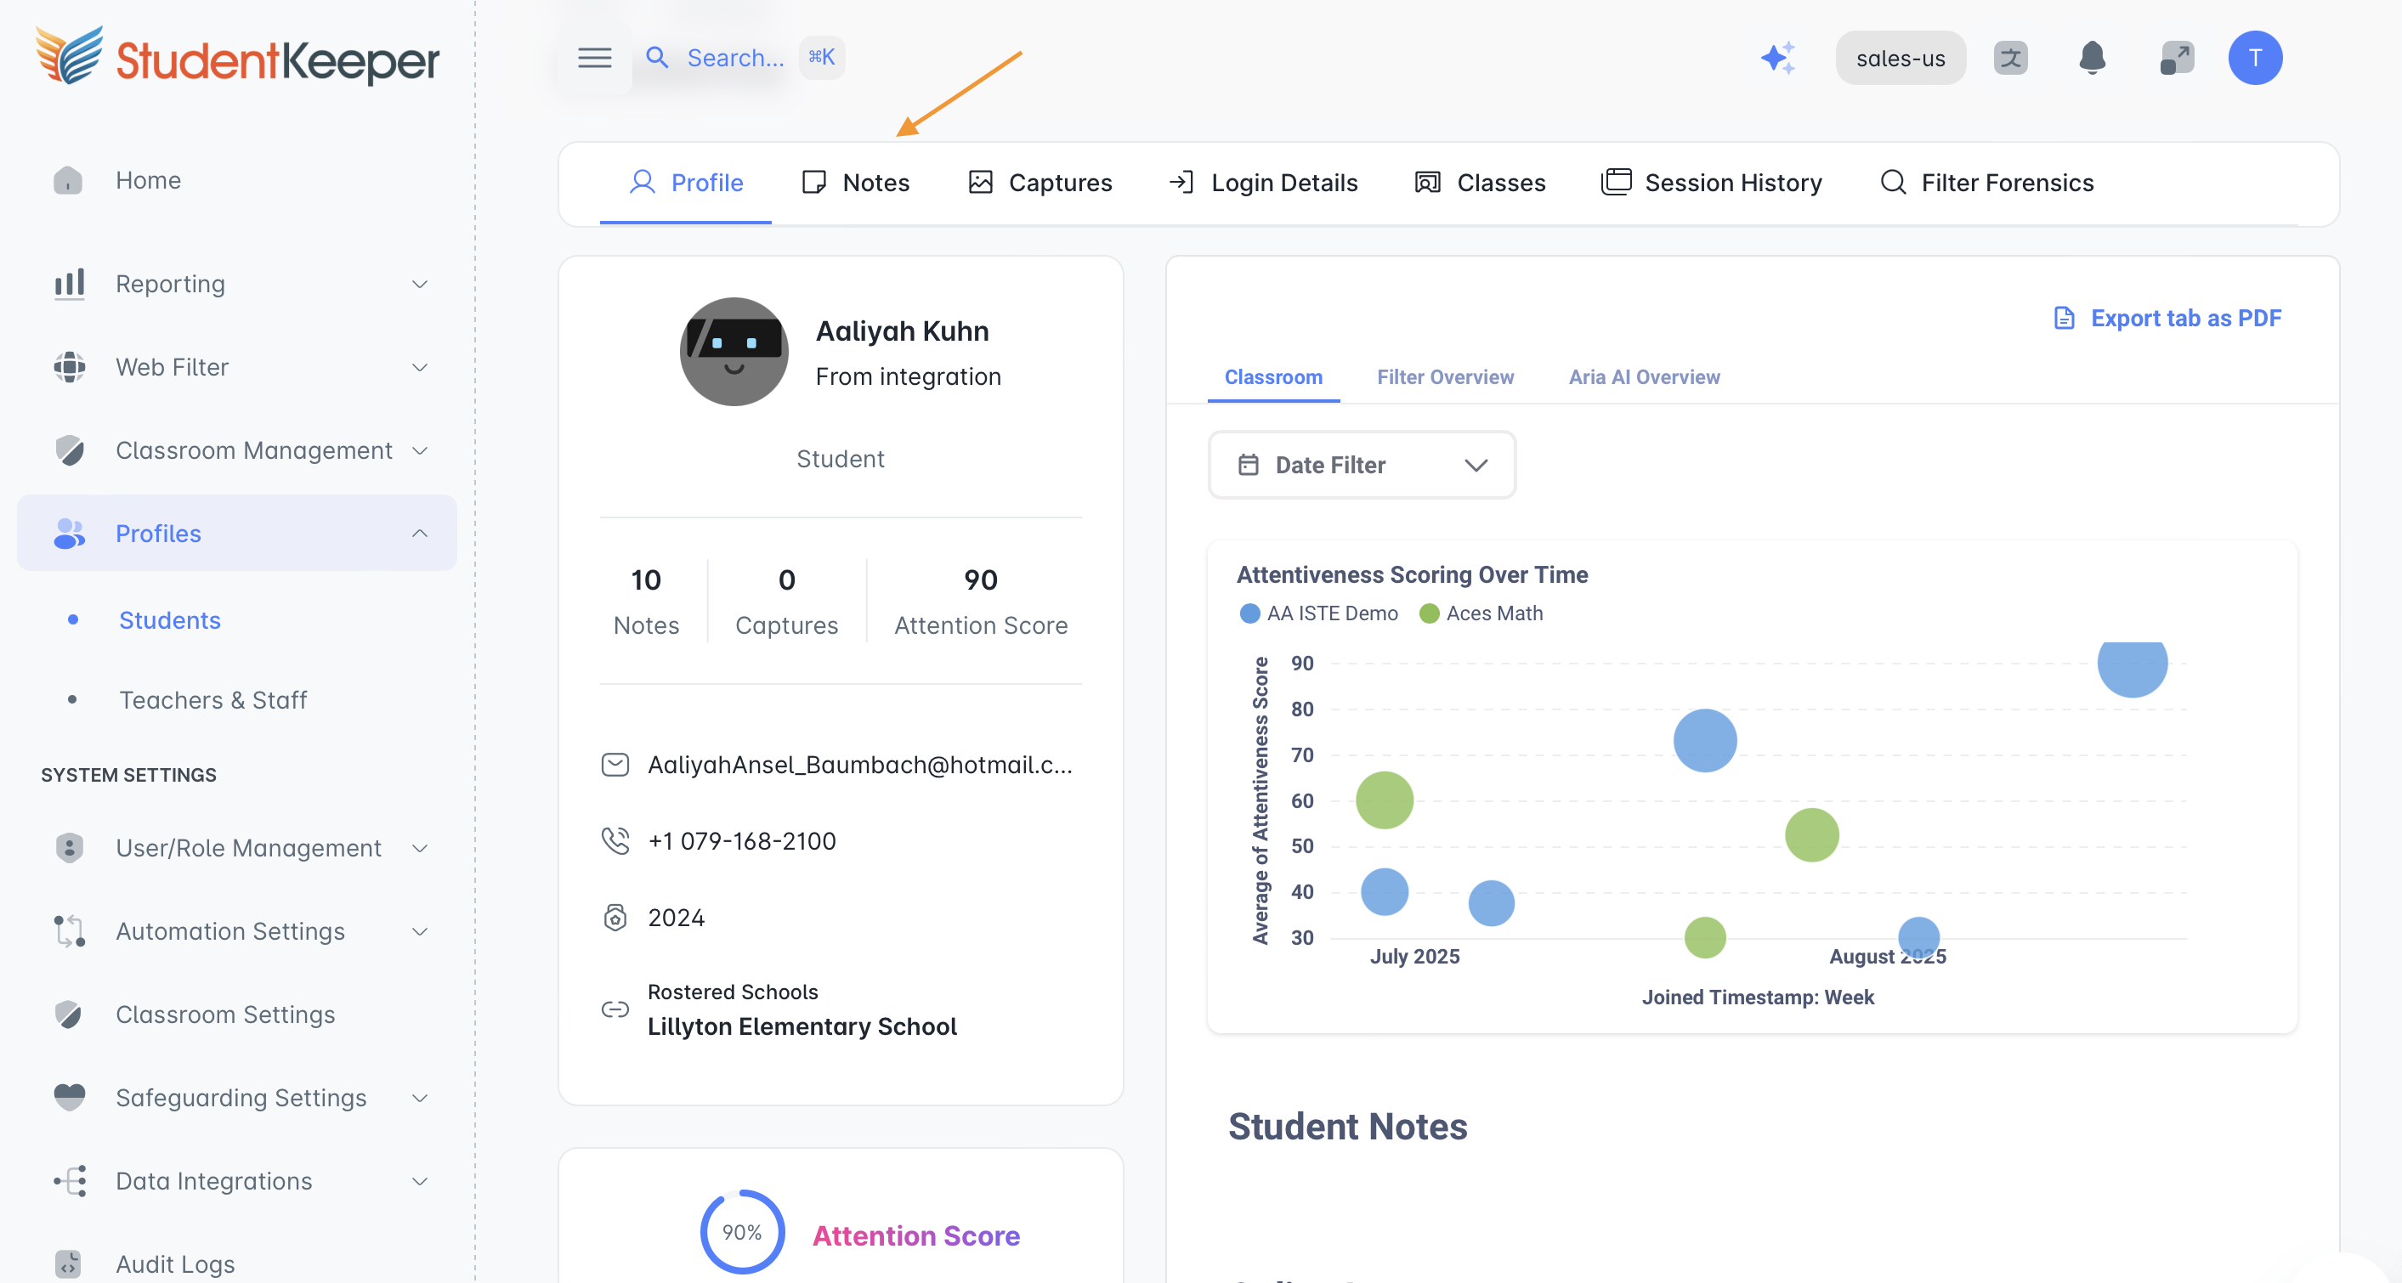Viewport: 2402px width, 1283px height.
Task: Click the Rostered Schools link icon
Action: point(615,1009)
